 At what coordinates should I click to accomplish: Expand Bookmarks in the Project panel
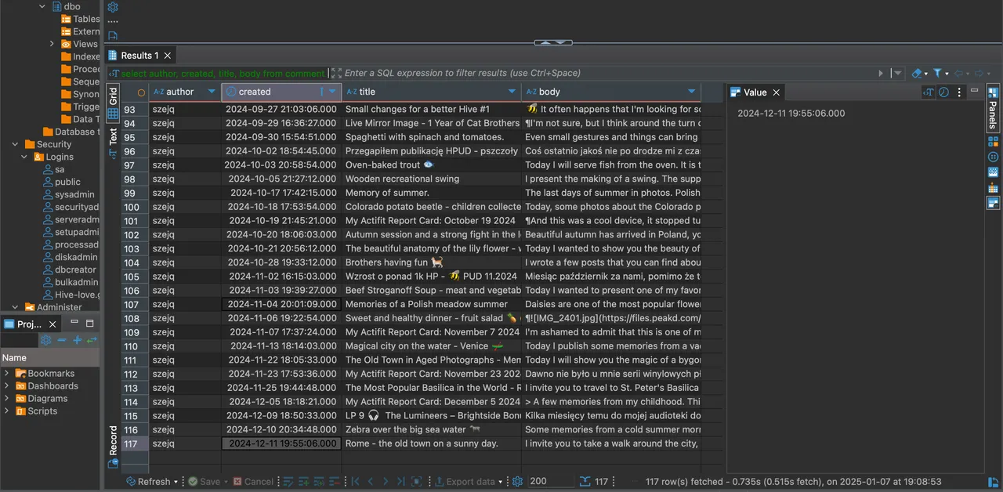coord(7,374)
